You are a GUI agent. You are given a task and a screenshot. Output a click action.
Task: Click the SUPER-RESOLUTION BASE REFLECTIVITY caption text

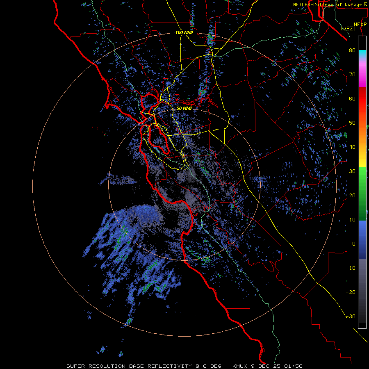tap(129, 366)
